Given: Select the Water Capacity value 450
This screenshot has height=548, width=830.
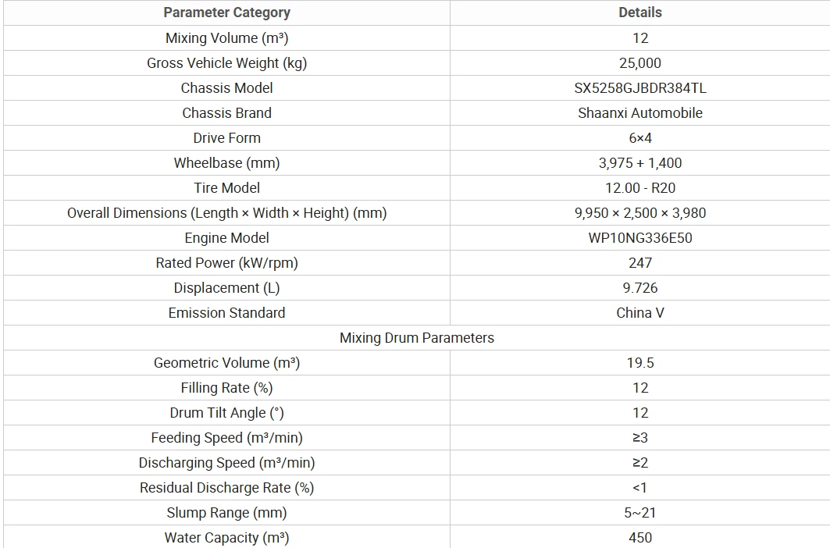Looking at the screenshot, I should point(640,538).
